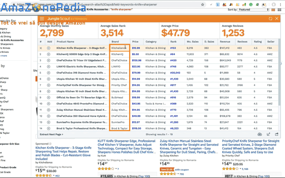Sort table by Revenue column header
Viewport: 285px width, 178px height.
(x=225, y=41)
